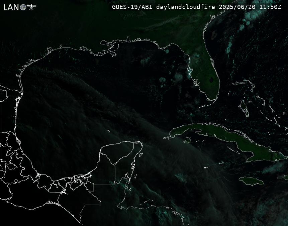Click the Earth globe icon in the logo
Viewport: 288px width, 226px height.
[23, 7]
